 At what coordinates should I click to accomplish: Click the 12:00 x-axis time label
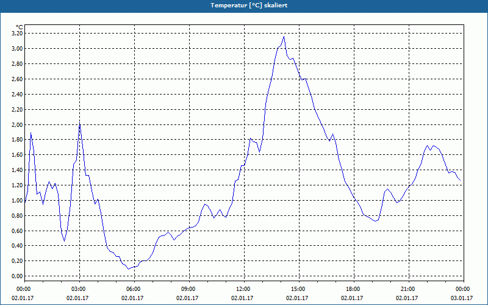point(242,289)
